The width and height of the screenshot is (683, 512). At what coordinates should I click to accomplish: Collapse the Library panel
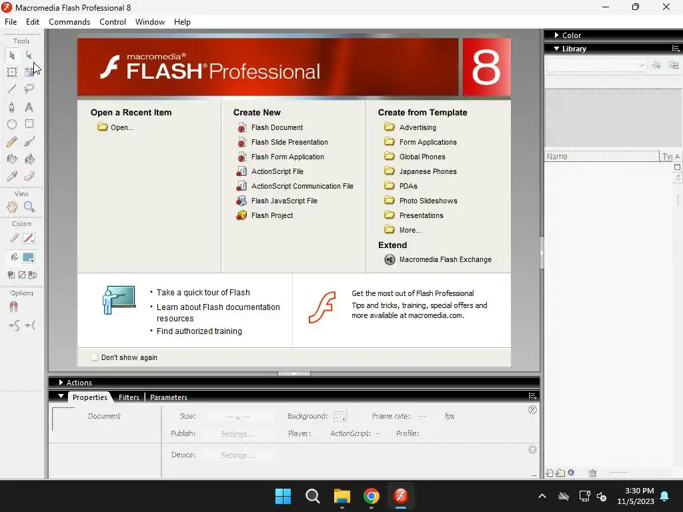557,49
